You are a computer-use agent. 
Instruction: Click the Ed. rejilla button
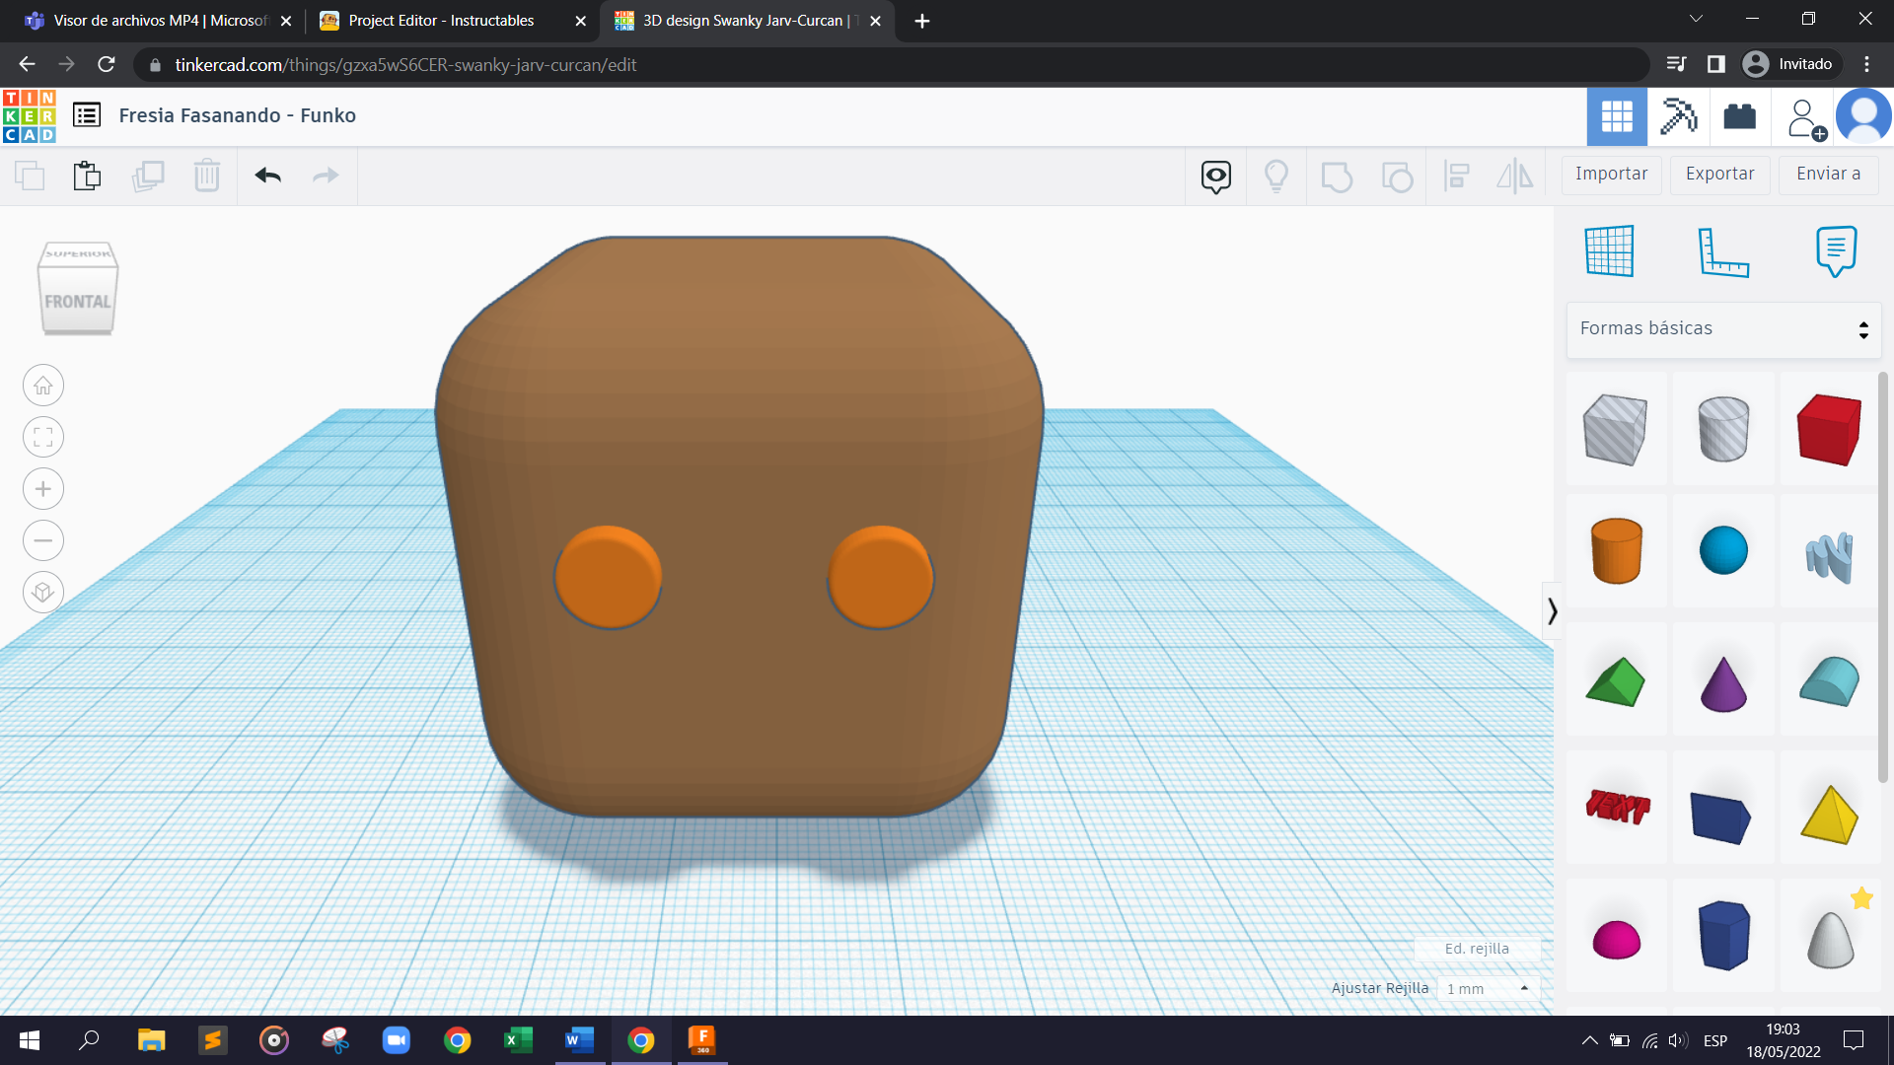[x=1476, y=949]
